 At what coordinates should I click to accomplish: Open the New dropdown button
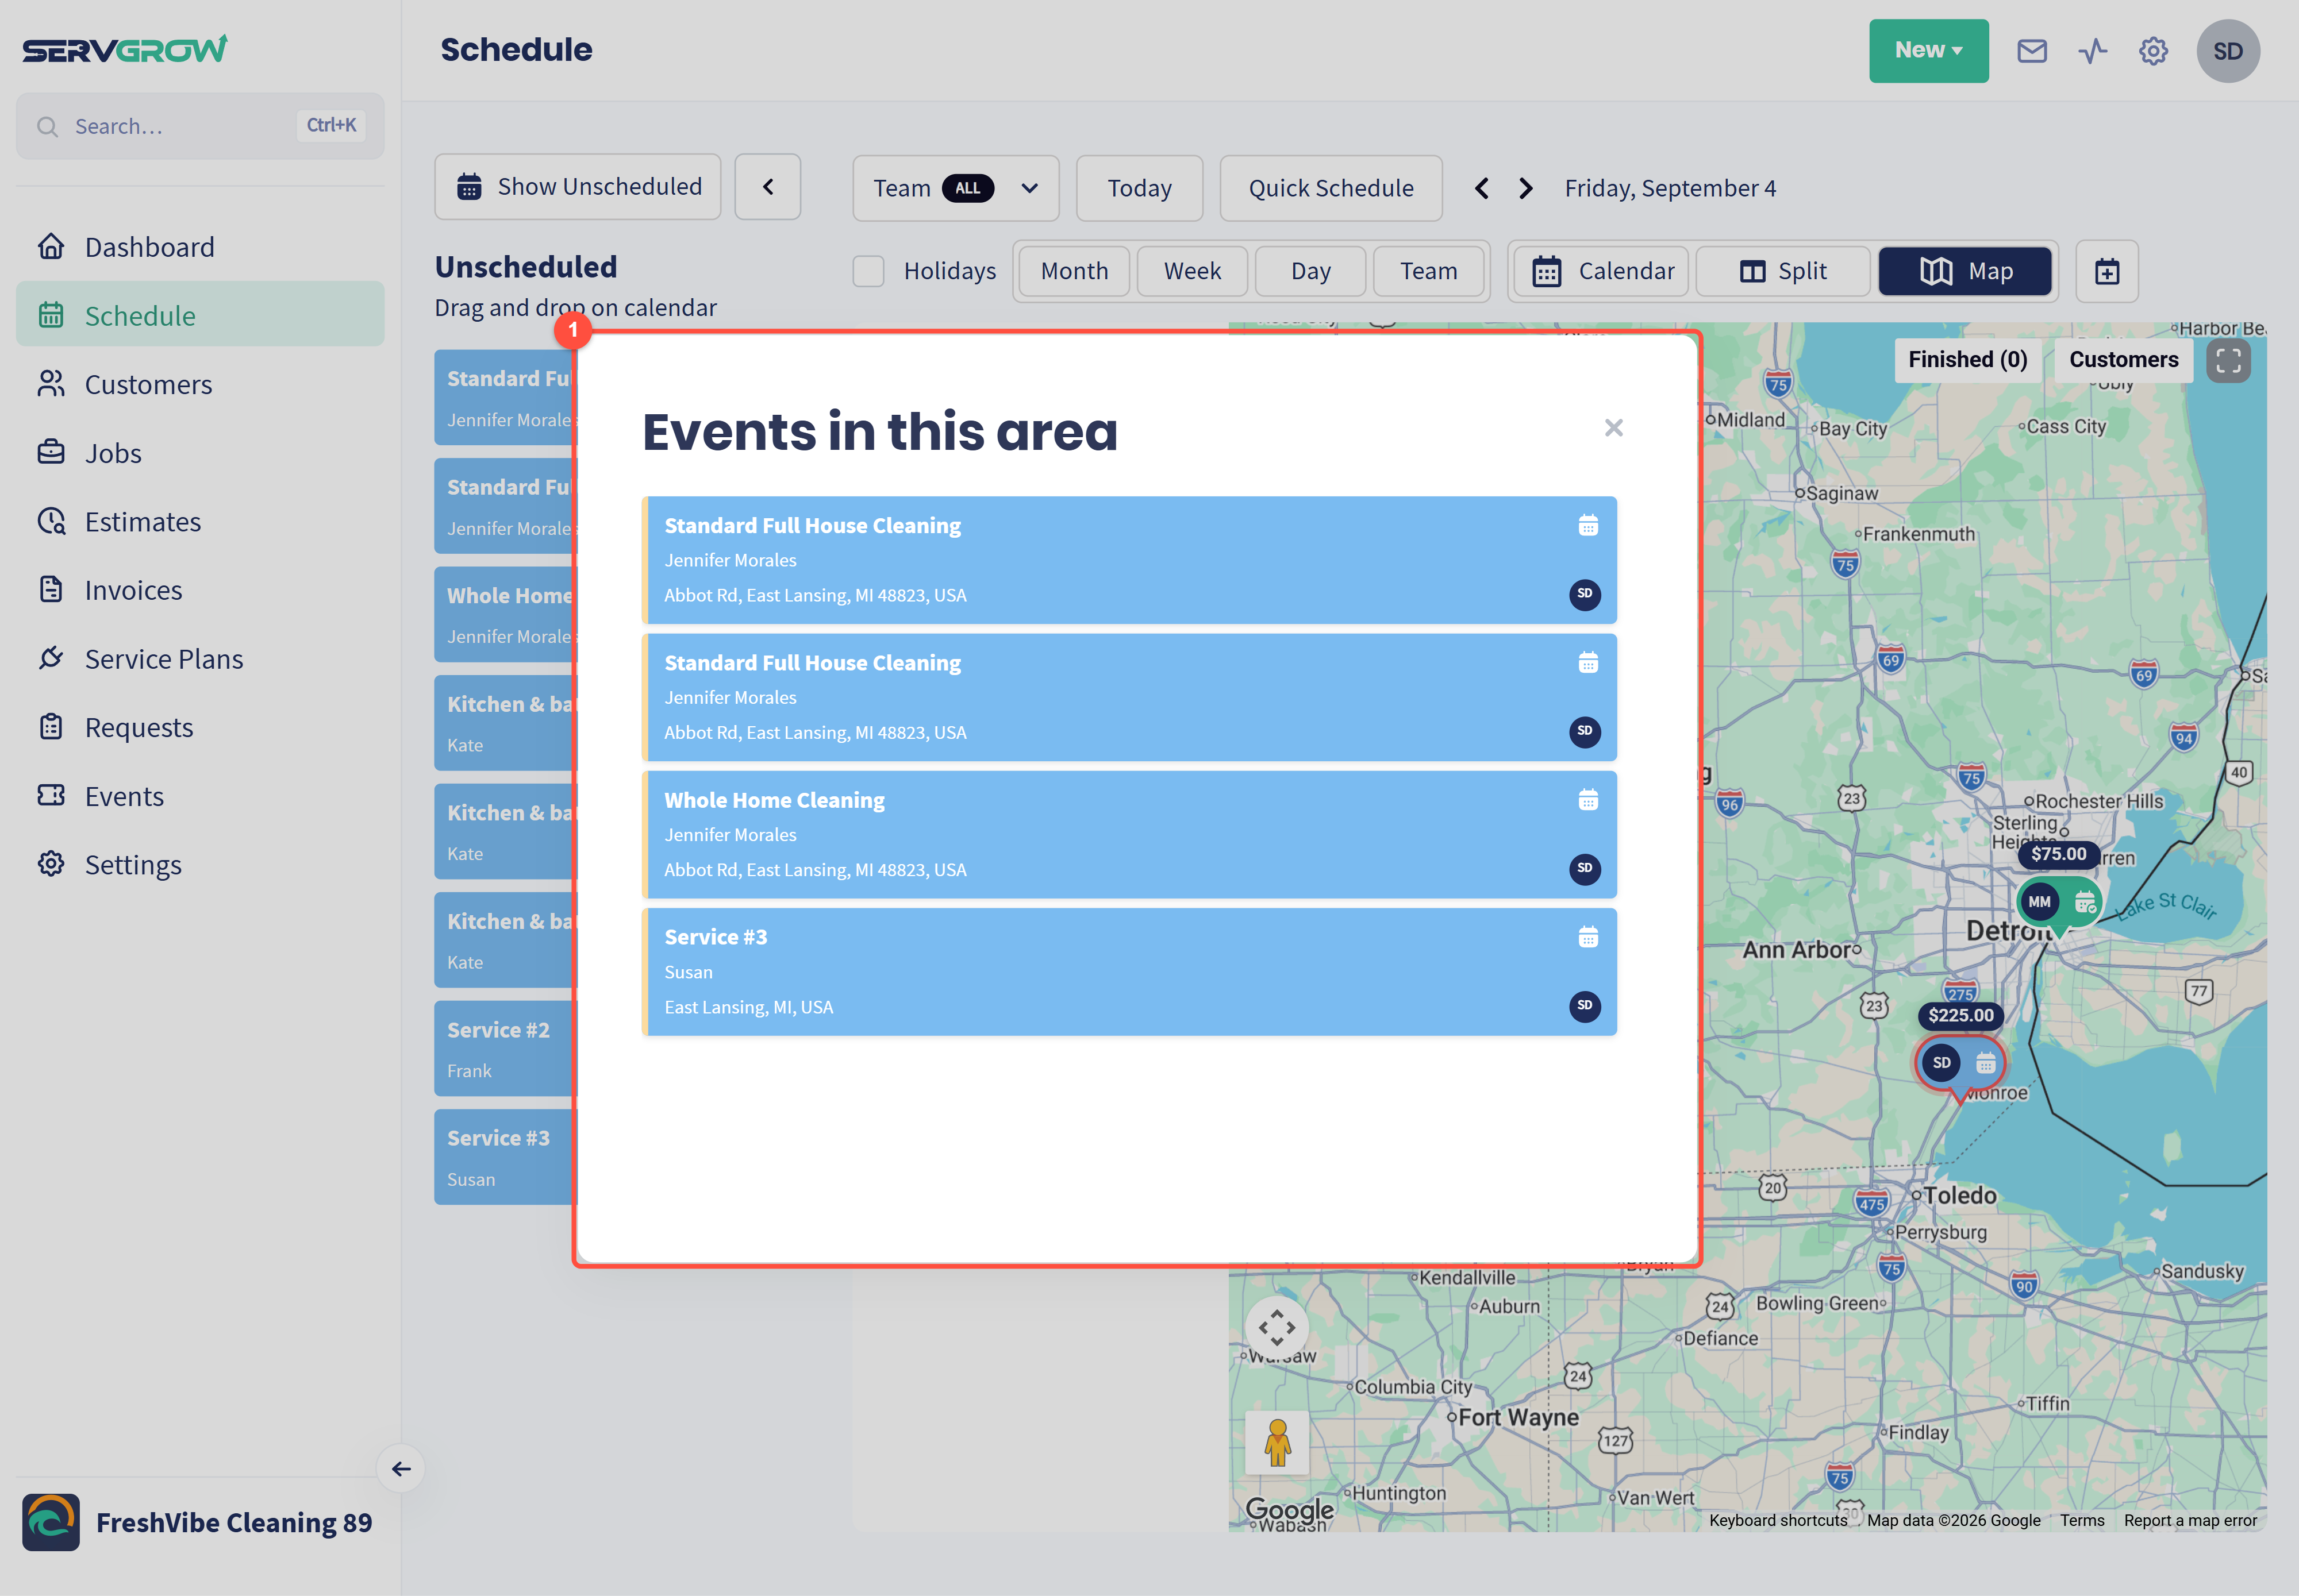point(1928,51)
